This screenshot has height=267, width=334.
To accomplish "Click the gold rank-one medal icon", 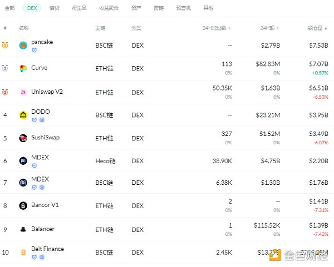I will pos(5,45).
